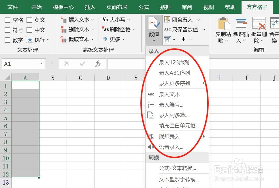Expand the 大小写 dropdown arrow
This screenshot has width=279, height=188.
pos(129,20)
